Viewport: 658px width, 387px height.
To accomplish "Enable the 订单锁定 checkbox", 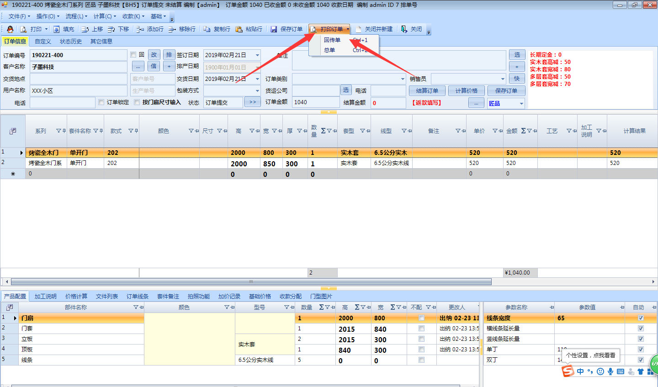I will click(x=101, y=102).
